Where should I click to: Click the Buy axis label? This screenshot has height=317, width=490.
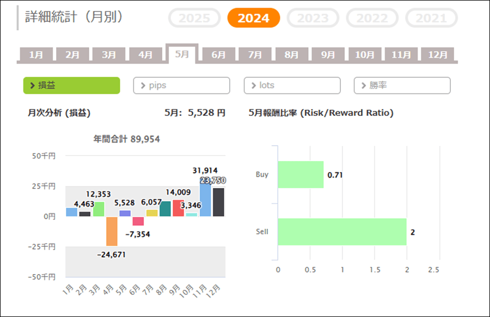click(x=262, y=175)
